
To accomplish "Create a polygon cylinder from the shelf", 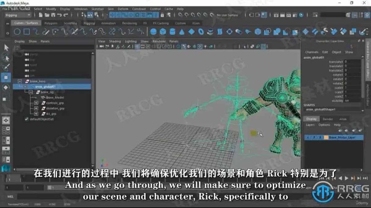I will pos(172,31).
